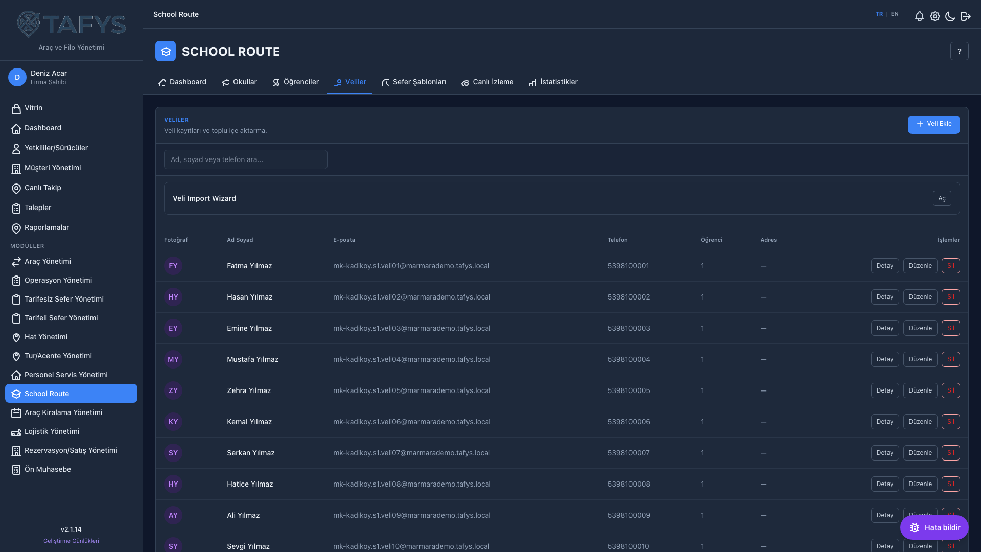Click Düzenle for Hasan Yılmaz
981x552 pixels.
point(920,297)
